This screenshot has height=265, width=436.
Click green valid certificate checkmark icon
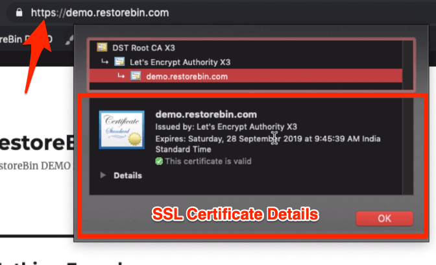click(x=159, y=161)
